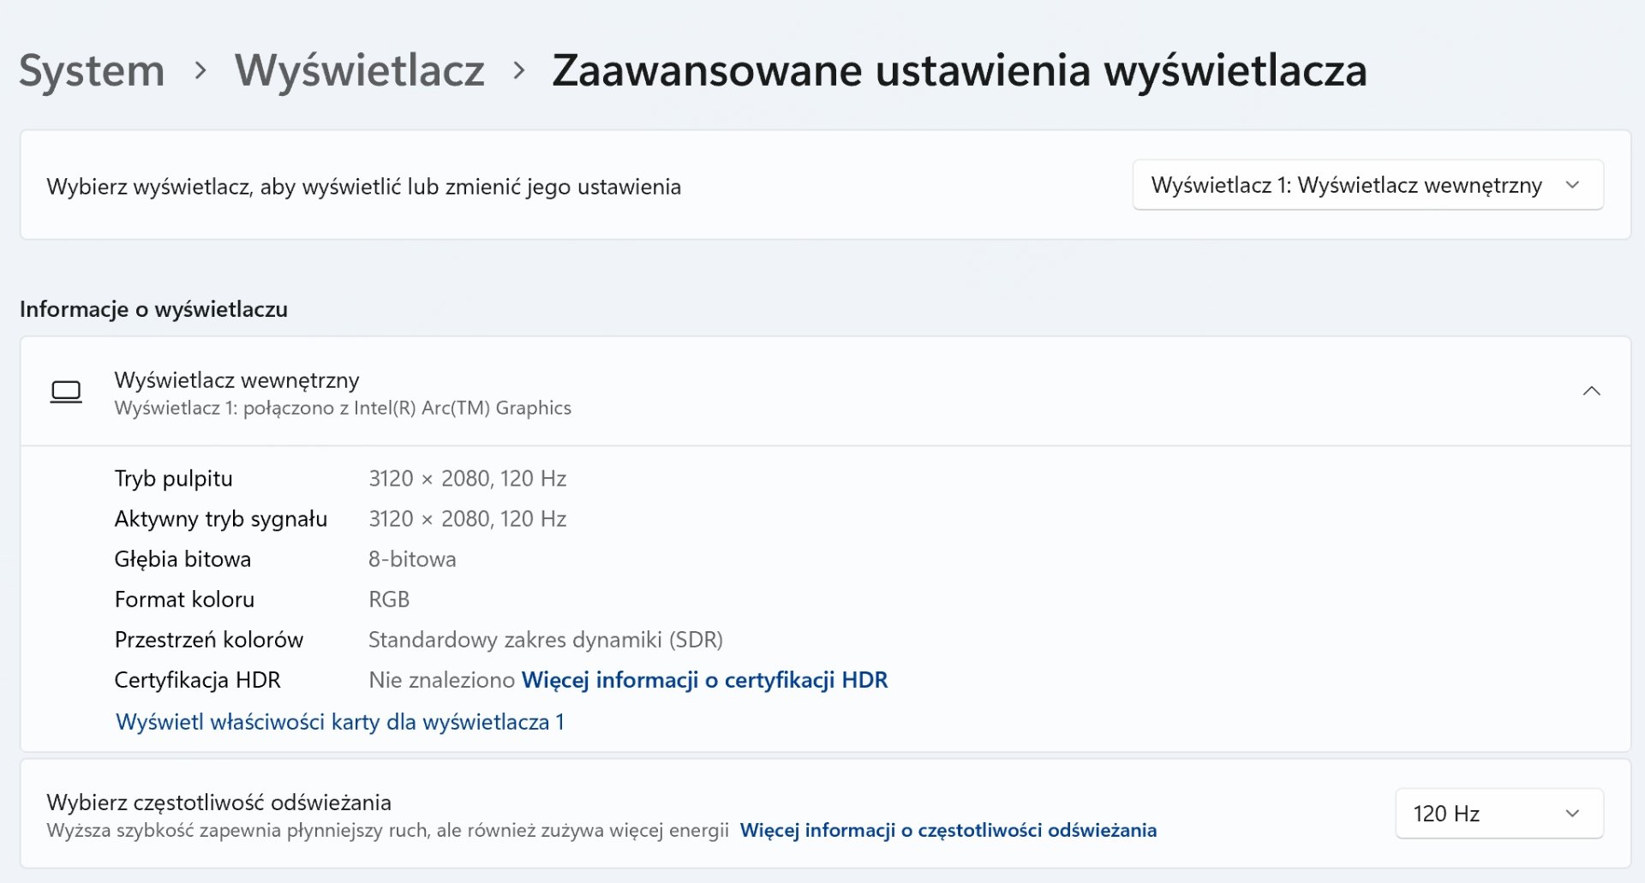
Task: Click the Informacje o wyświetlaczu heading
Action: tap(154, 309)
